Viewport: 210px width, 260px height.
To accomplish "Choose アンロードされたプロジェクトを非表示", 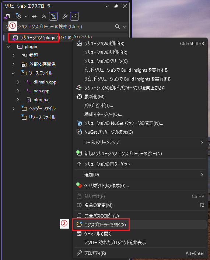I will tap(140, 243).
